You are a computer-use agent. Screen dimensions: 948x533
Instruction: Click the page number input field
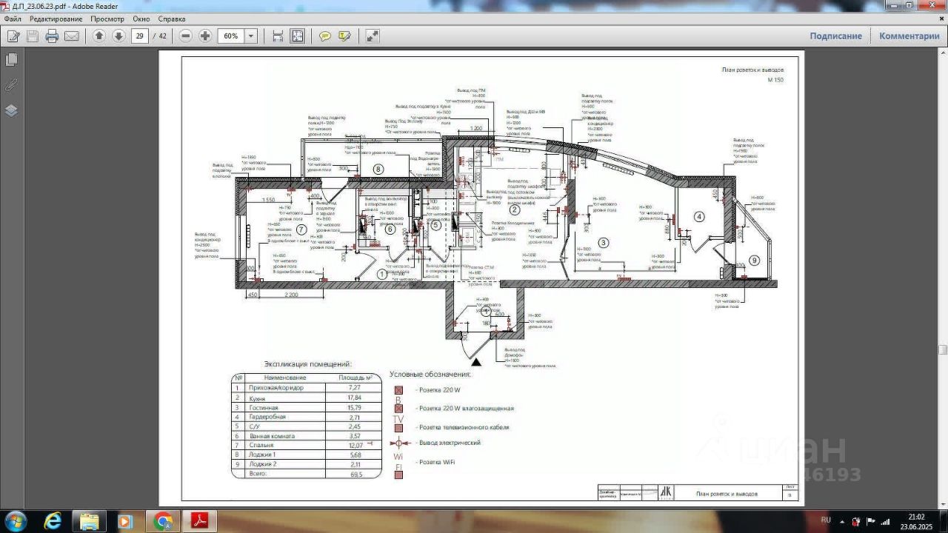point(140,36)
